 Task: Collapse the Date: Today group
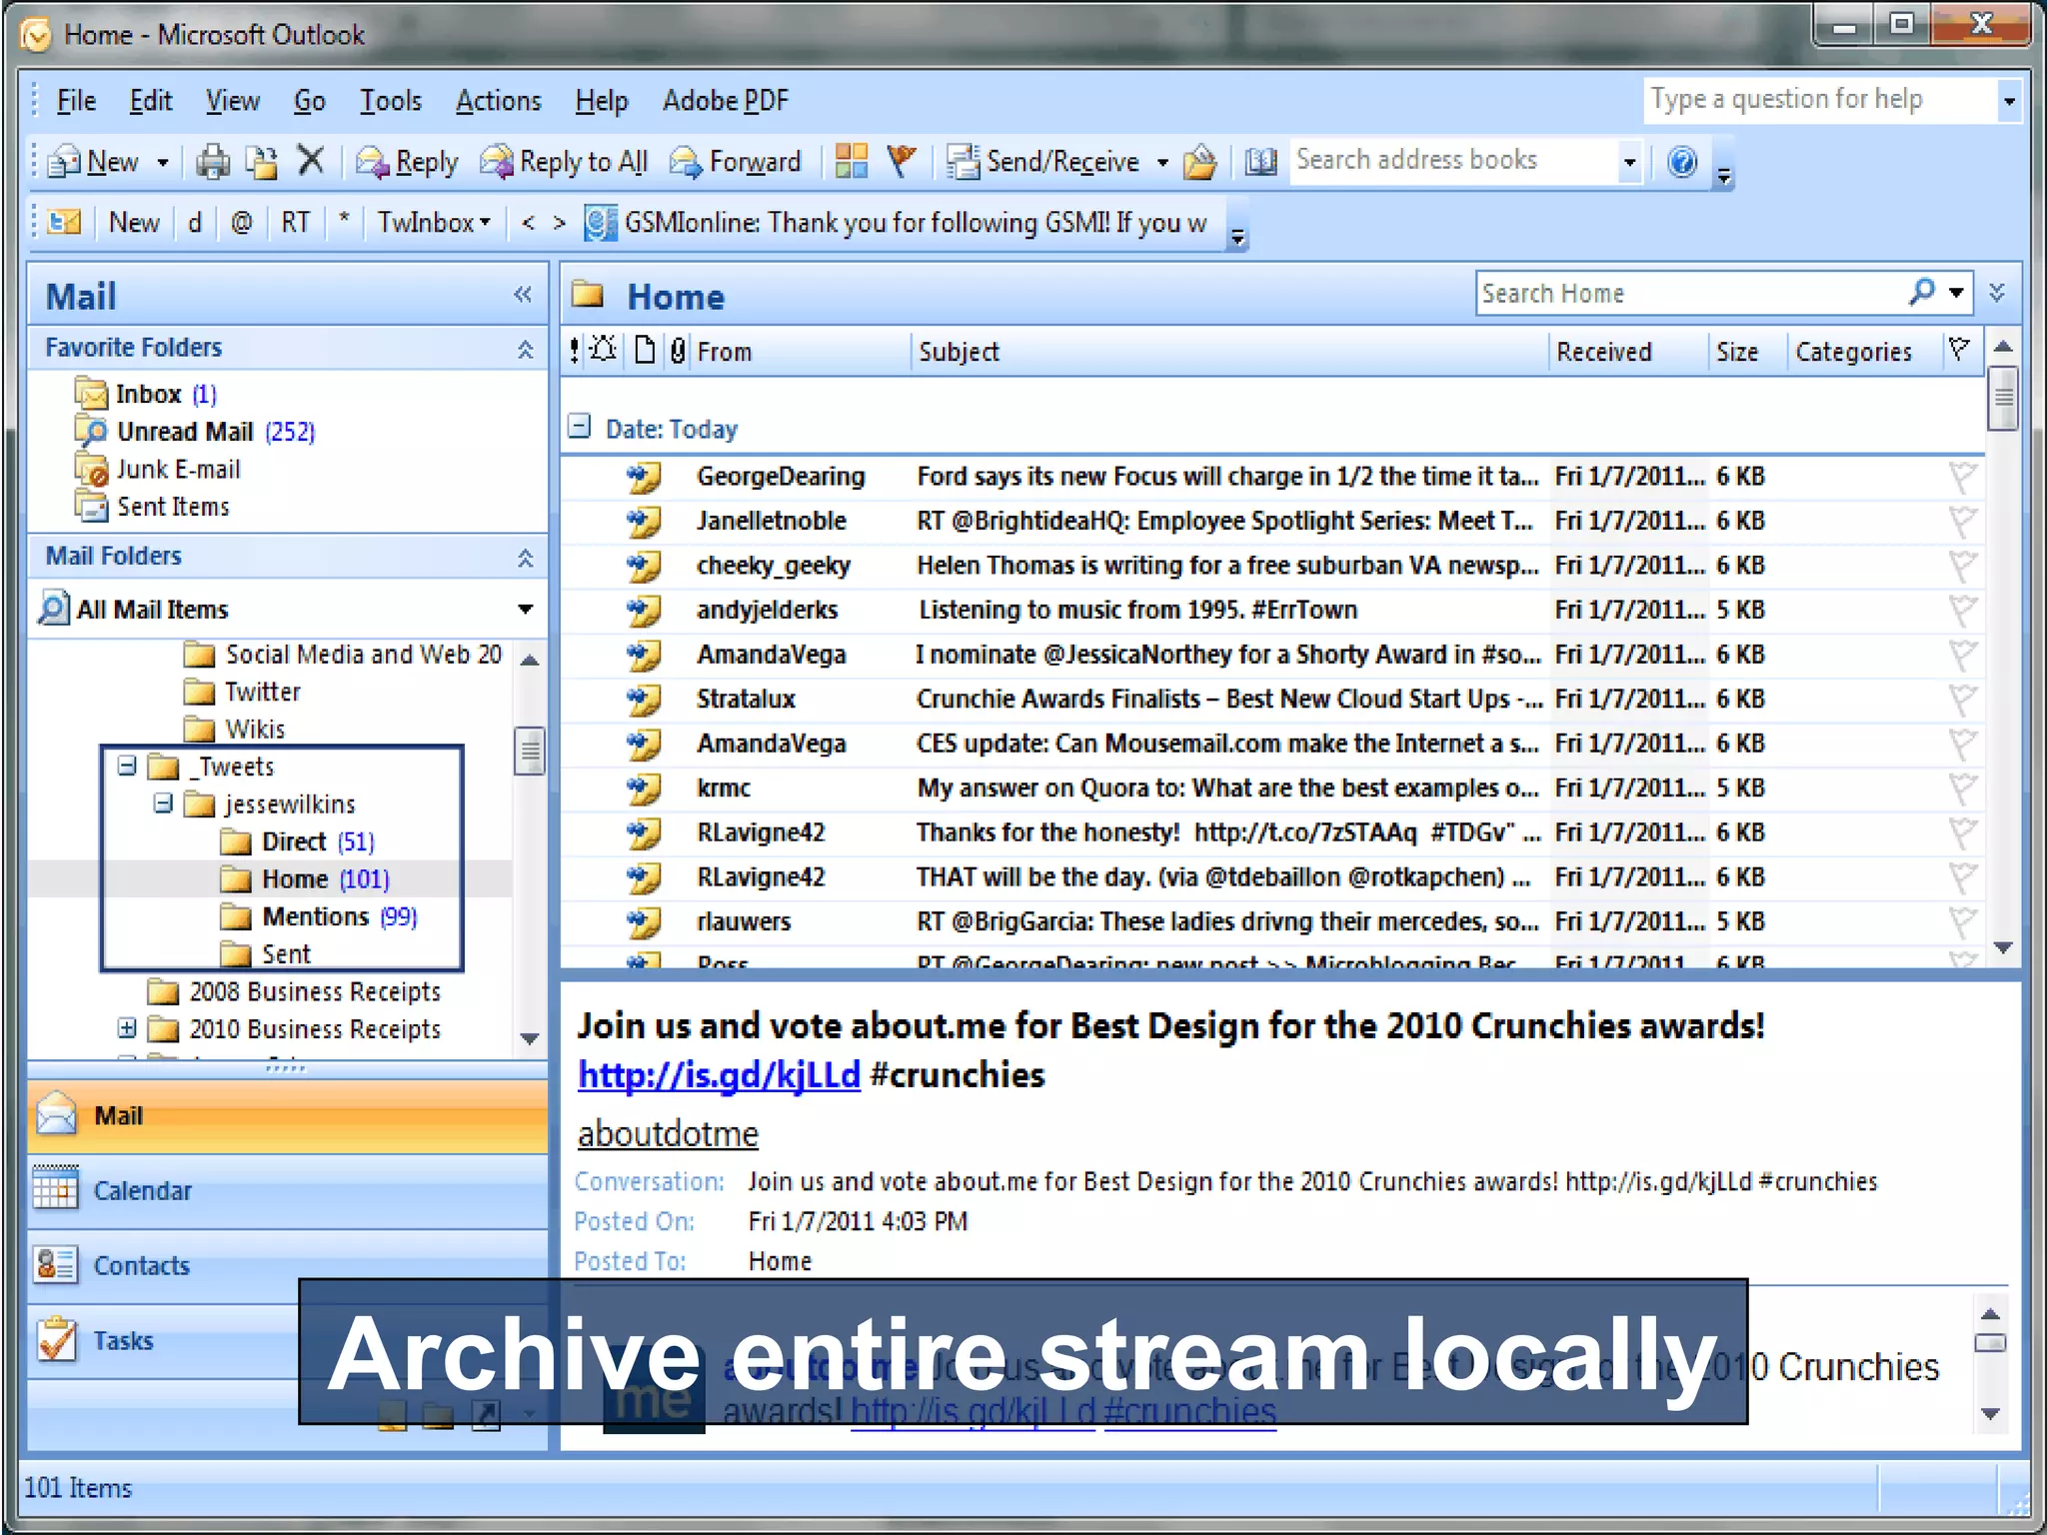tap(579, 428)
